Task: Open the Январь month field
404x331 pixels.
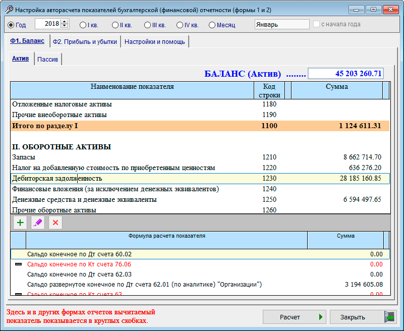Action: (282, 25)
